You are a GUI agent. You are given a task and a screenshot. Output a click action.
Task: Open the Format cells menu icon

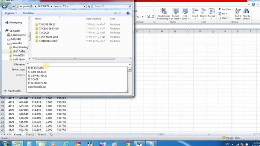212,11
